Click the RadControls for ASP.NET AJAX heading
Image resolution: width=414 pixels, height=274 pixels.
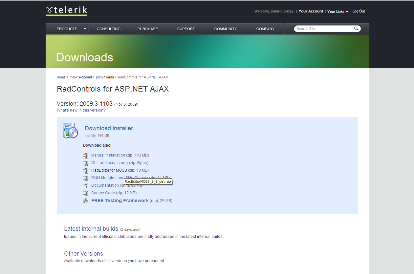[x=113, y=89]
